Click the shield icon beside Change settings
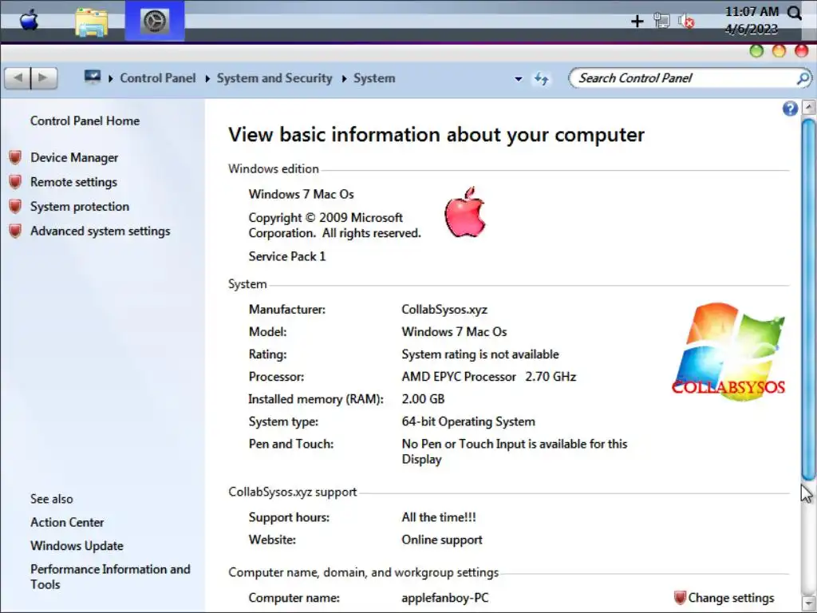Screen dimensions: 817x613 680,598
